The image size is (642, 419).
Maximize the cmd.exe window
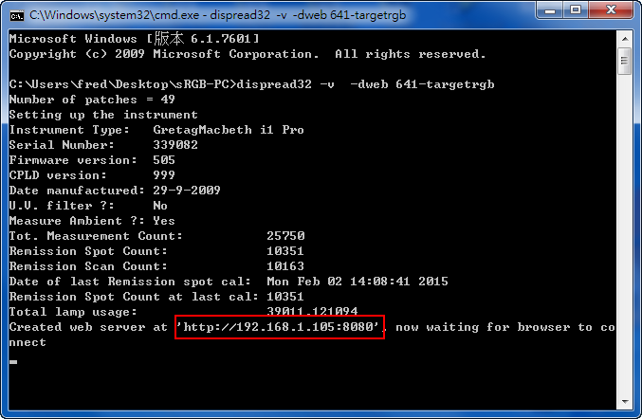click(x=576, y=9)
